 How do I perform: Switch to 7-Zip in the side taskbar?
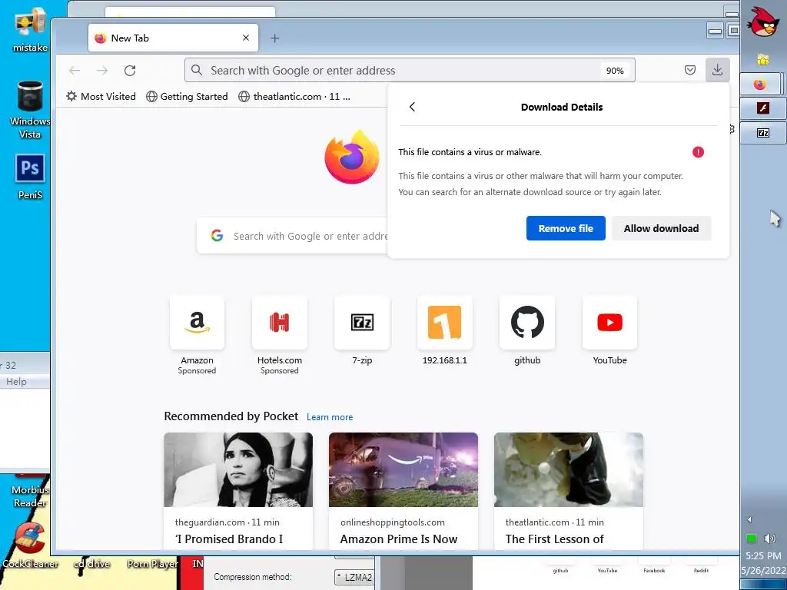tap(763, 132)
